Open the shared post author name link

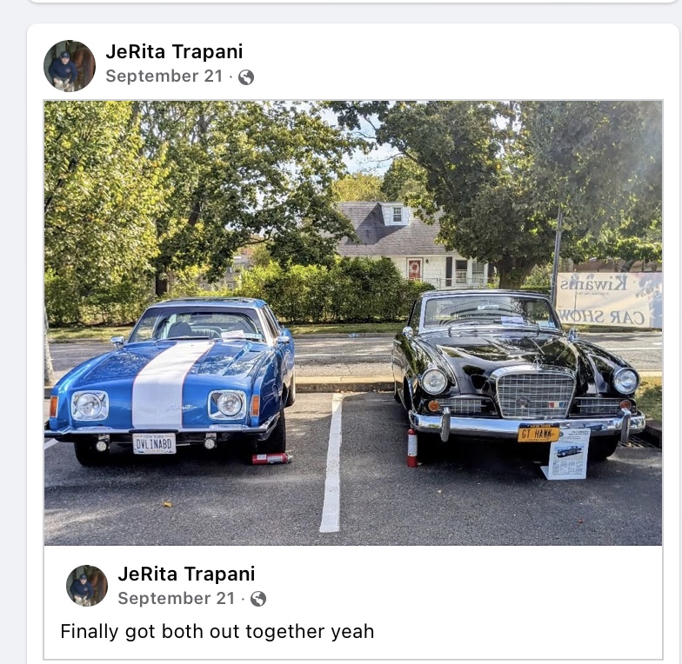pyautogui.click(x=186, y=574)
